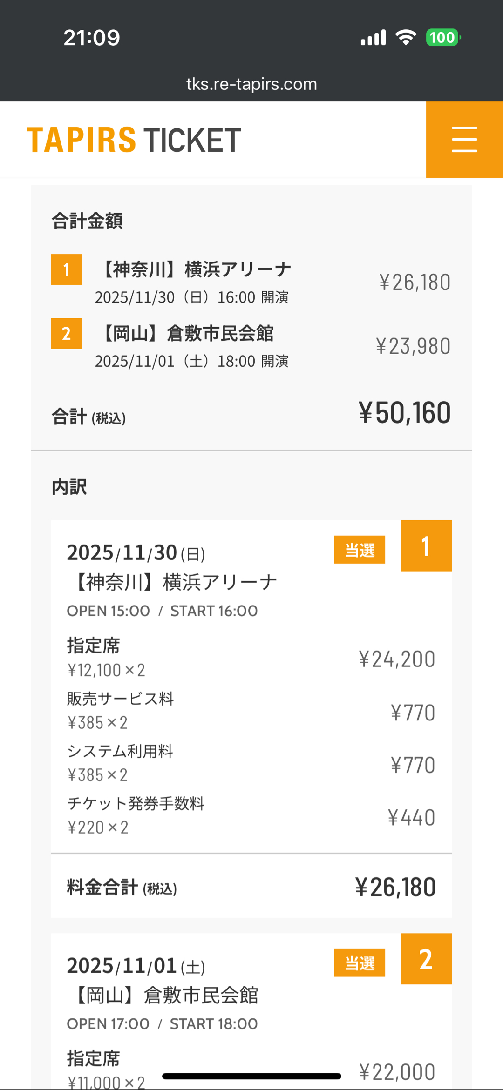Open the orange hamburger menu
Viewport: 503px width, 1090px height.
pos(464,139)
